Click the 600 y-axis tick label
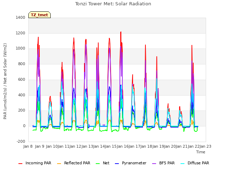 coord(22,79)
